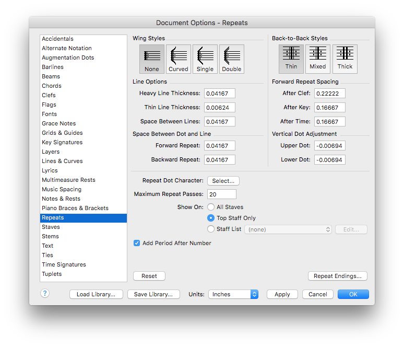This screenshot has height=347, width=404.
Task: Open Ties options
Action: click(x=83, y=256)
